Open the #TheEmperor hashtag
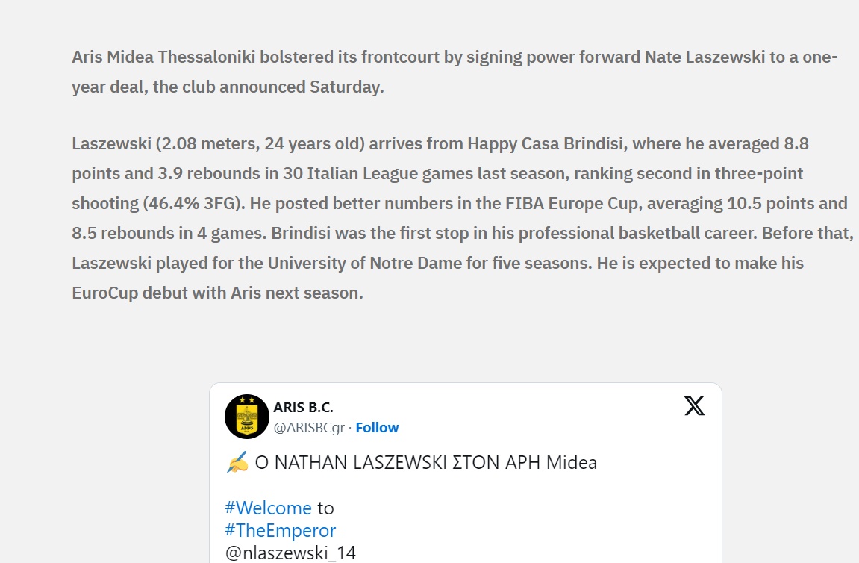Viewport: 859px width, 563px height. click(280, 531)
